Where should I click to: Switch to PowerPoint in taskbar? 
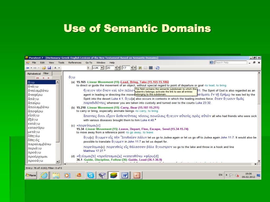[137, 175]
